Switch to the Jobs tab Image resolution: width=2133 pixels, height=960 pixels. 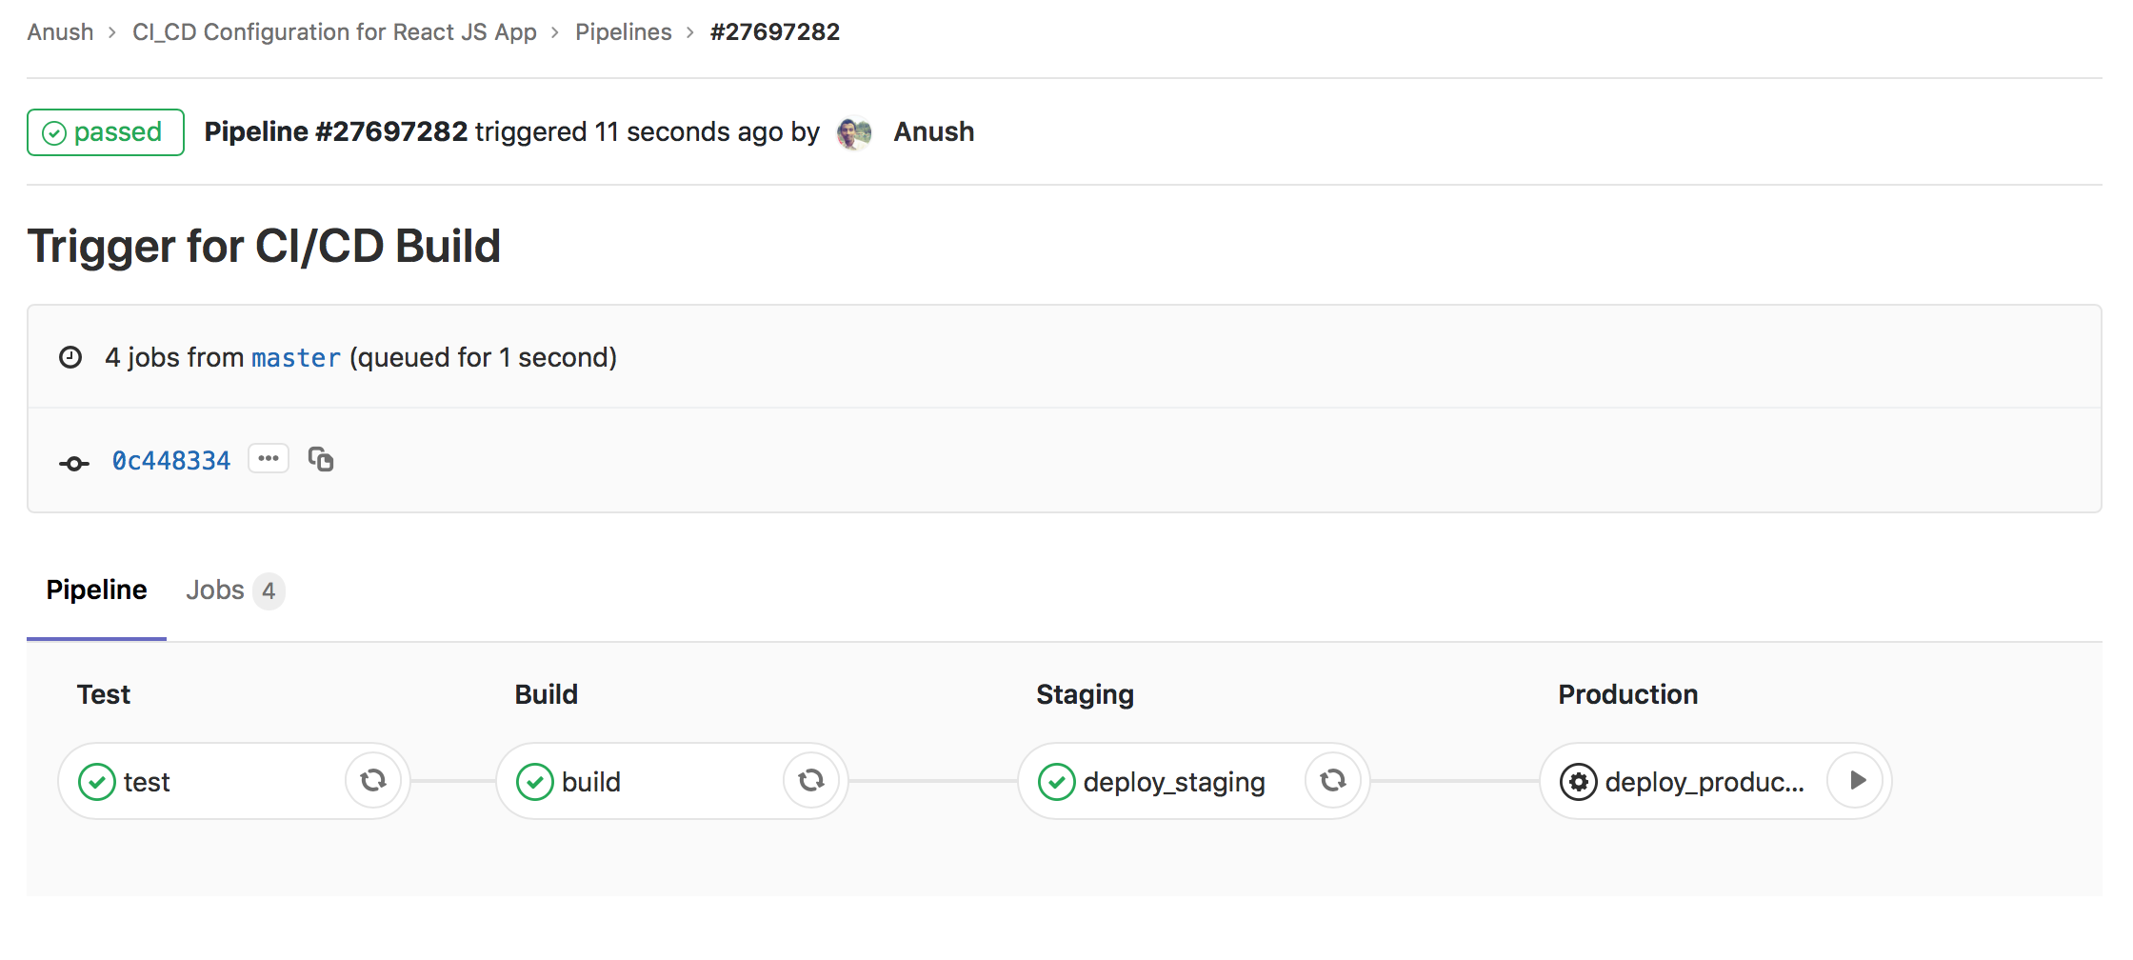234,590
